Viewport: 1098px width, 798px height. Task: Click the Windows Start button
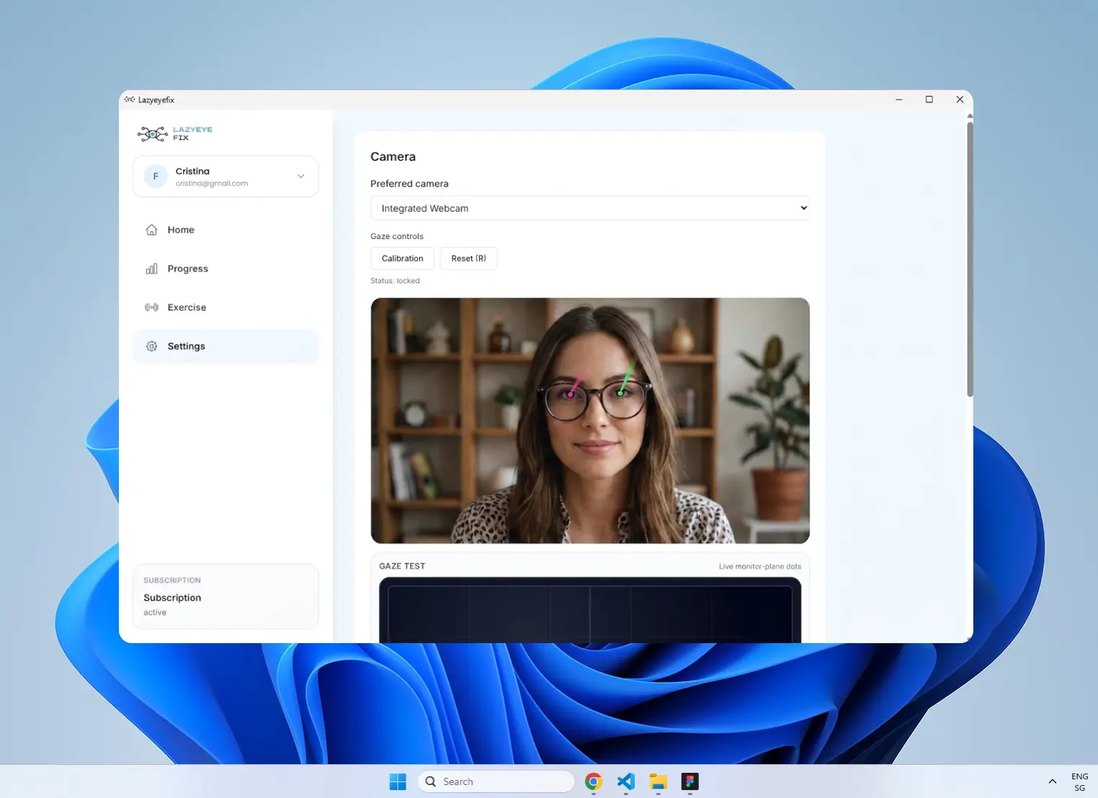pos(398,781)
